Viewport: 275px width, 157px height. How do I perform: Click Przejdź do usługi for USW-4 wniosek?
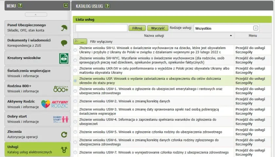point(250,119)
